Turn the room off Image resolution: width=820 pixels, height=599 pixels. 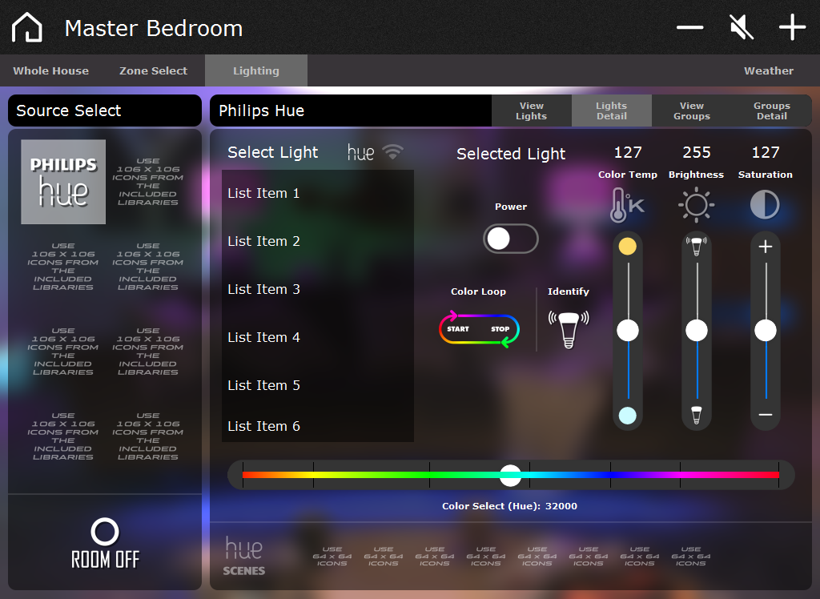tap(105, 543)
